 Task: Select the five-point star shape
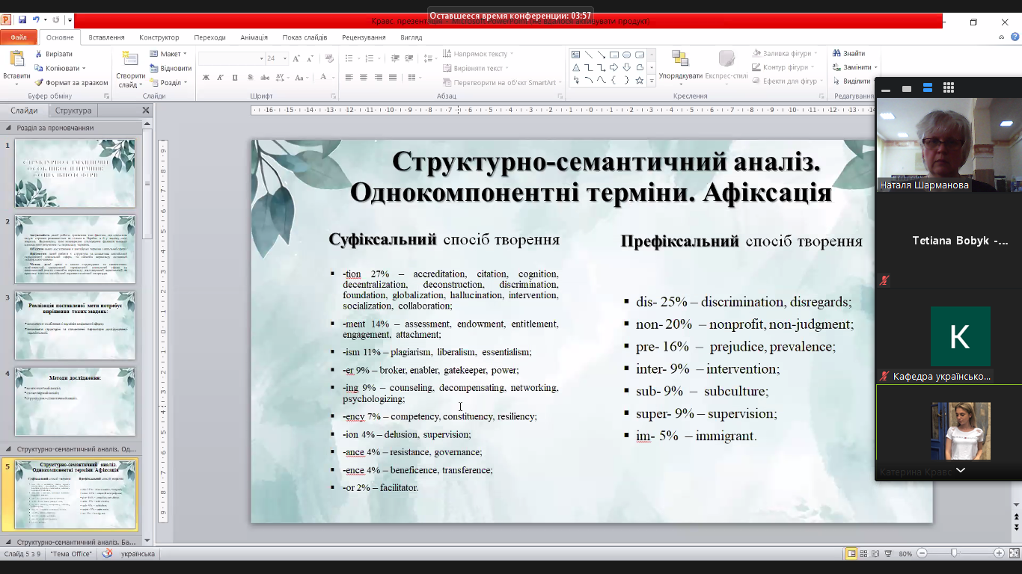point(639,80)
